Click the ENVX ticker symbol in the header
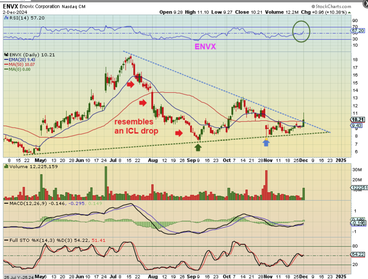This screenshot has height=279, width=368. [11, 6]
